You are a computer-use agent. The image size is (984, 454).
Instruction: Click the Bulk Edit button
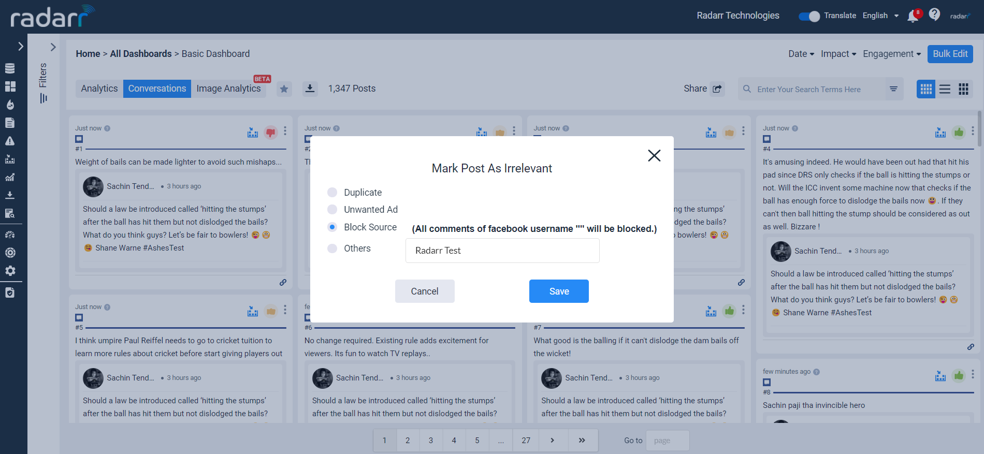(x=950, y=54)
